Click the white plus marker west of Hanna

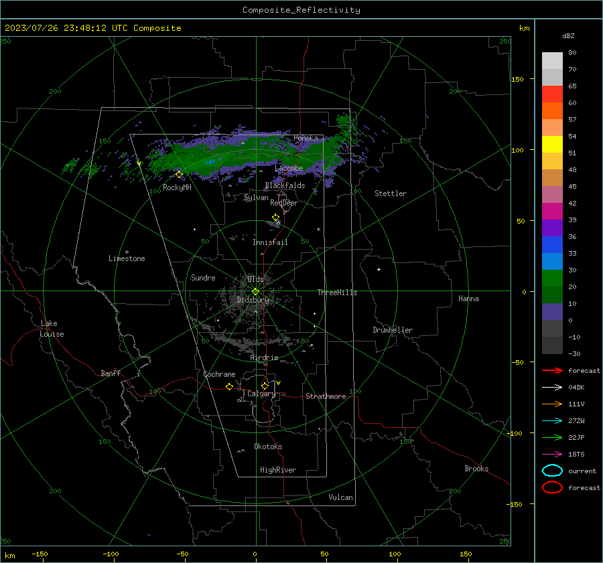pos(379,269)
